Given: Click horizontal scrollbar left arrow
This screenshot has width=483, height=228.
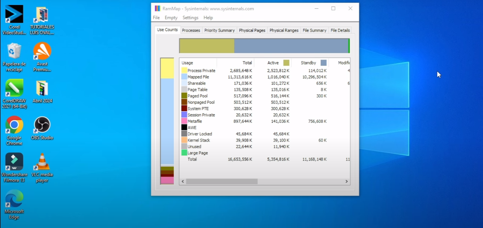Looking at the screenshot, I should point(183,181).
